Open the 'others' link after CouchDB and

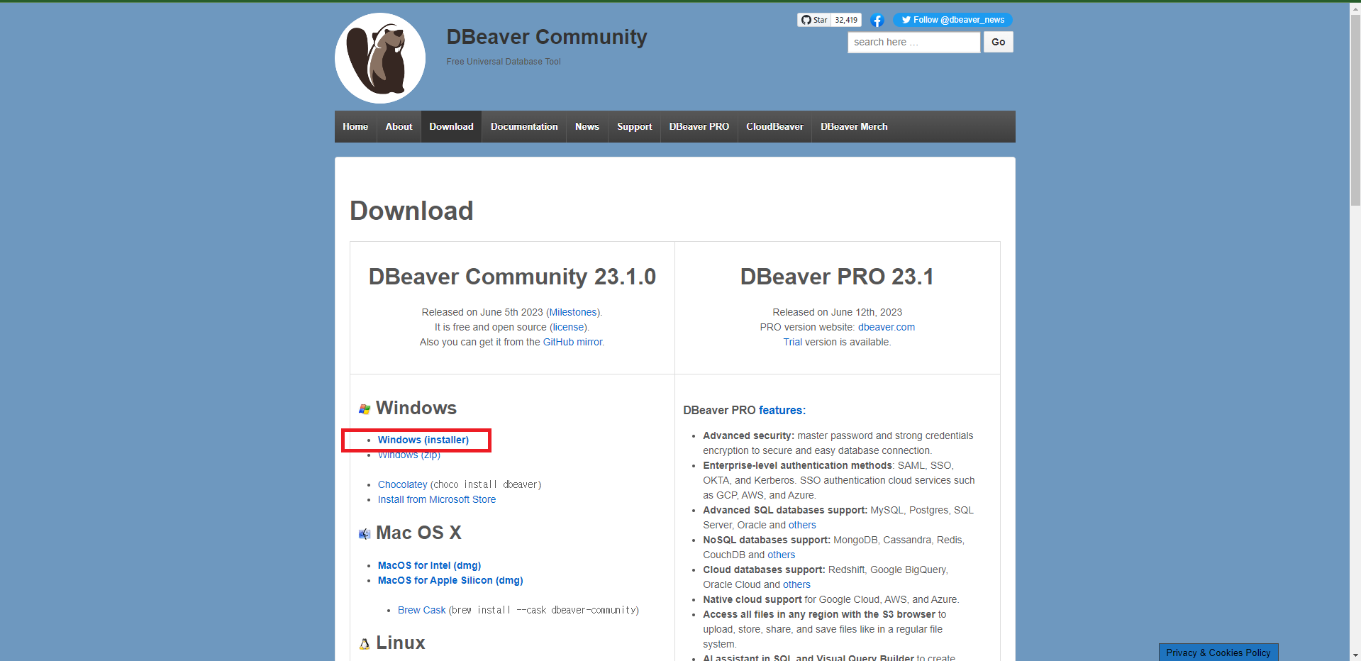point(782,555)
